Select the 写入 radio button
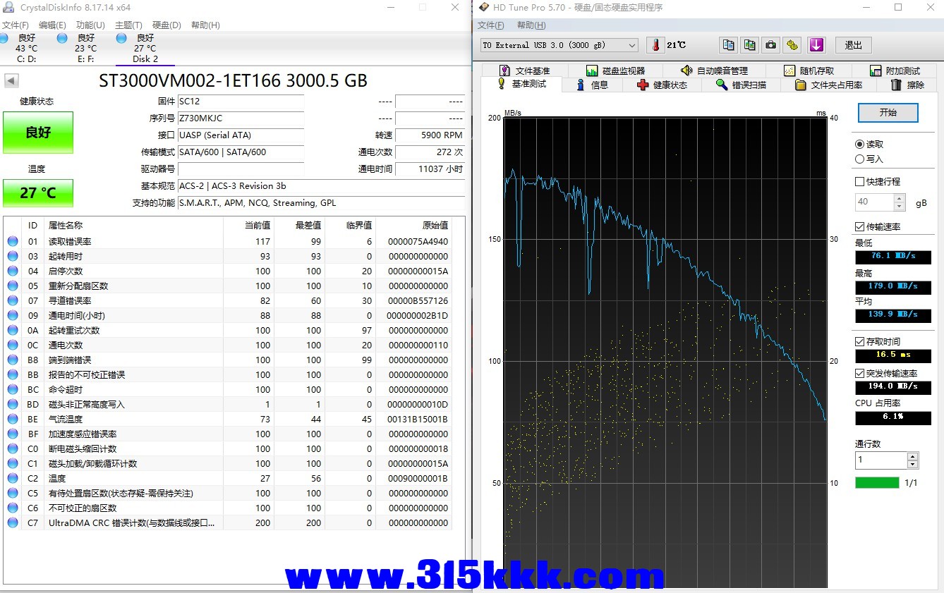 coord(859,159)
